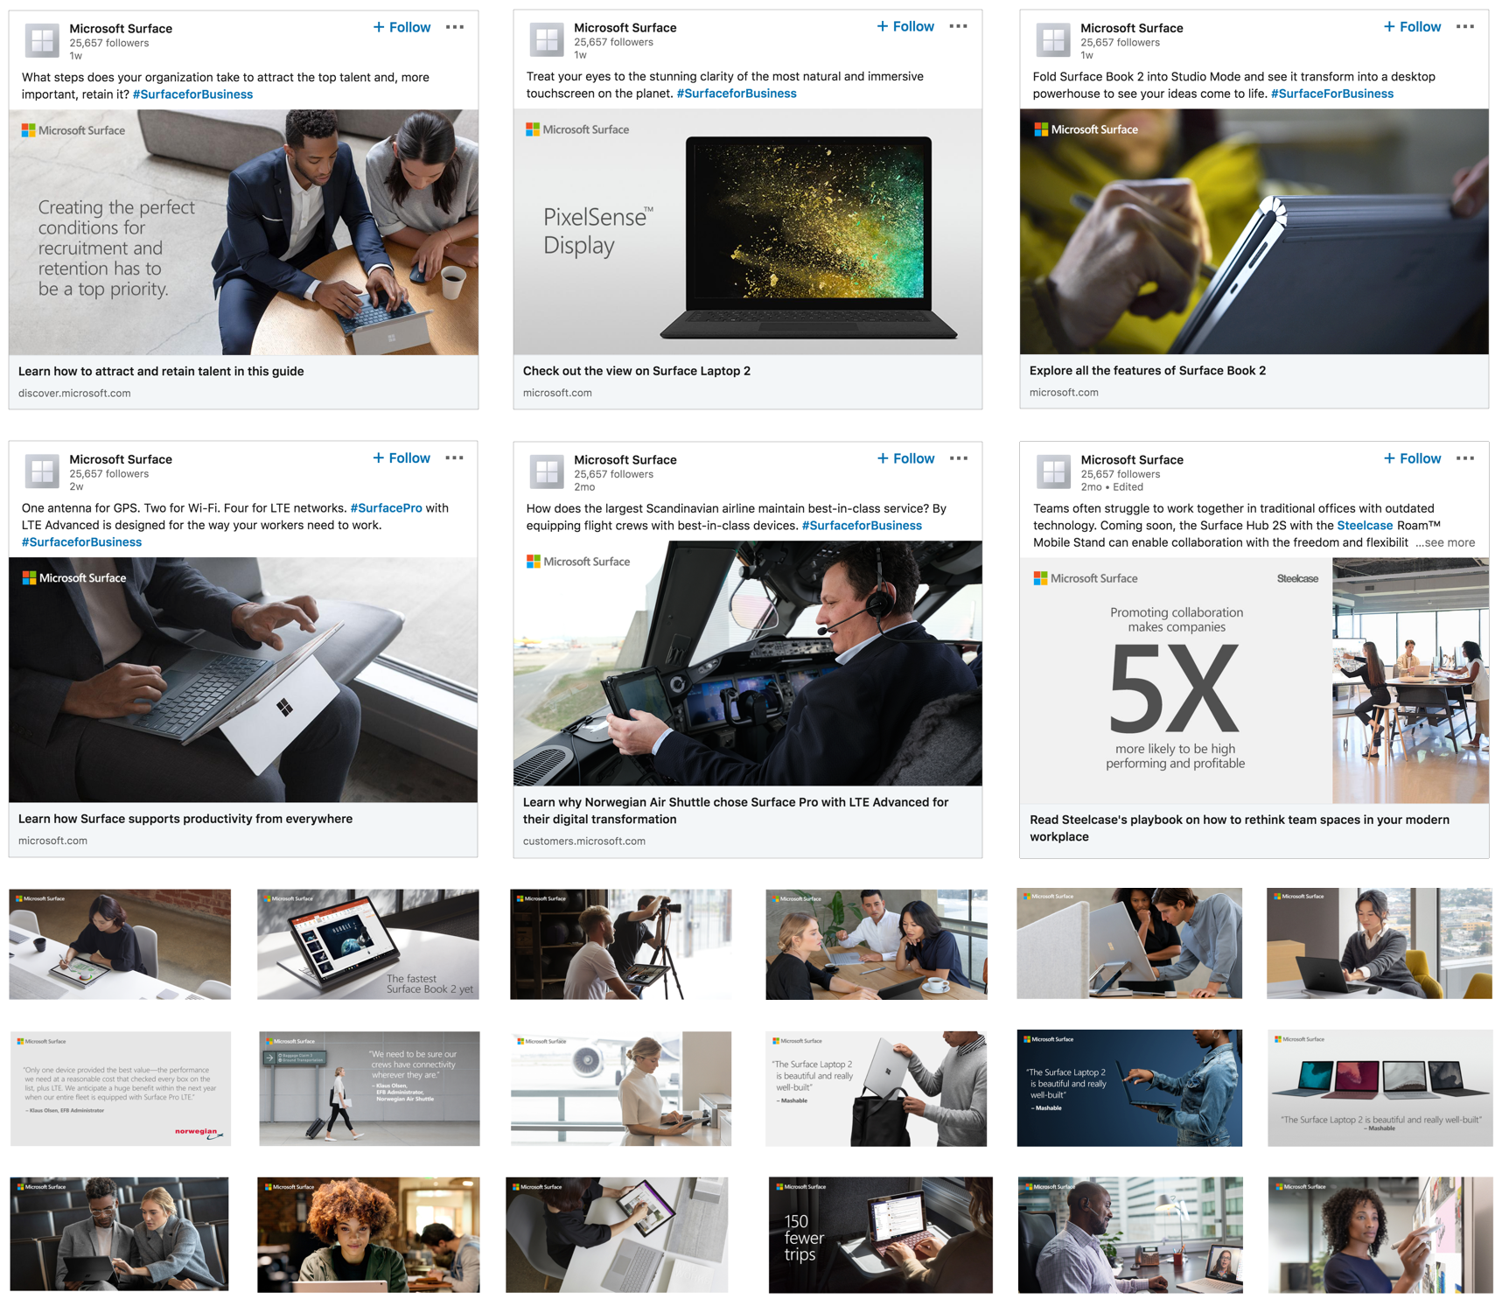The width and height of the screenshot is (1509, 1306).
Task: Select thumbnail of man on video call
Action: [x=1130, y=1234]
